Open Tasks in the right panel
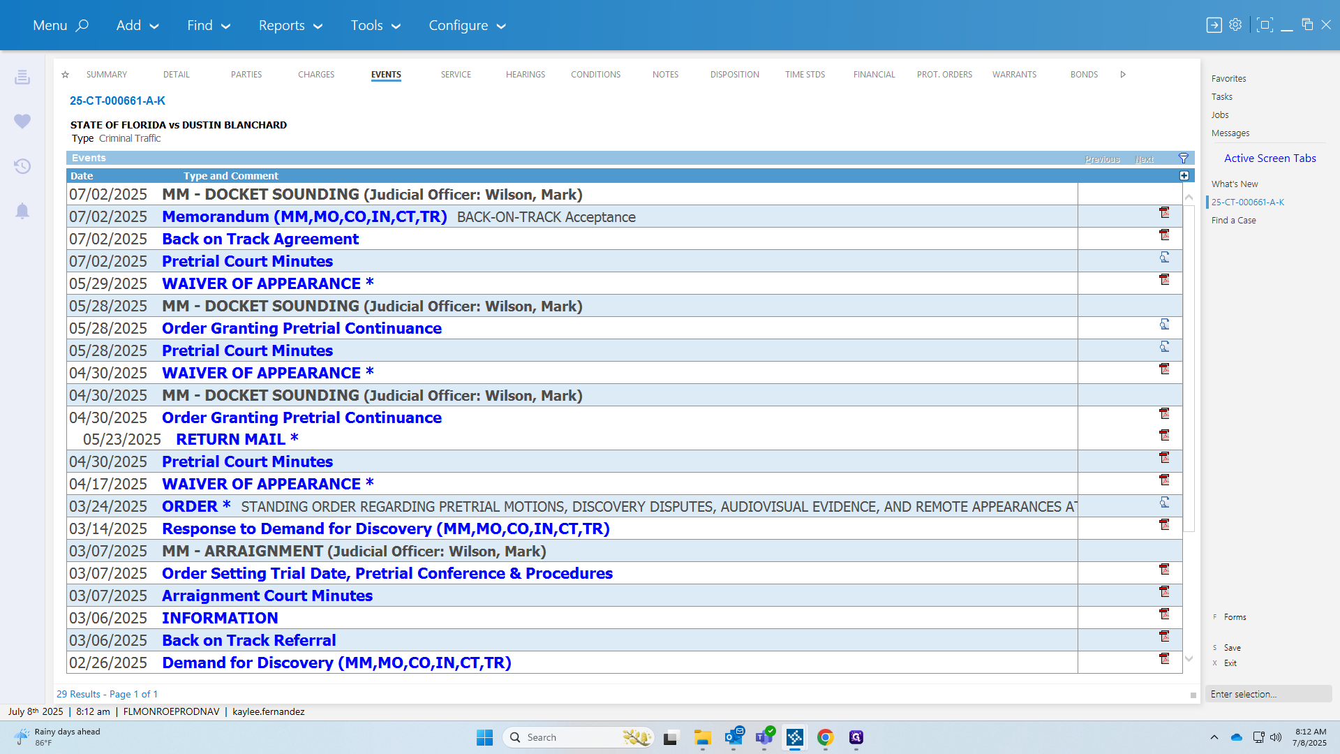The image size is (1340, 754). [1221, 97]
